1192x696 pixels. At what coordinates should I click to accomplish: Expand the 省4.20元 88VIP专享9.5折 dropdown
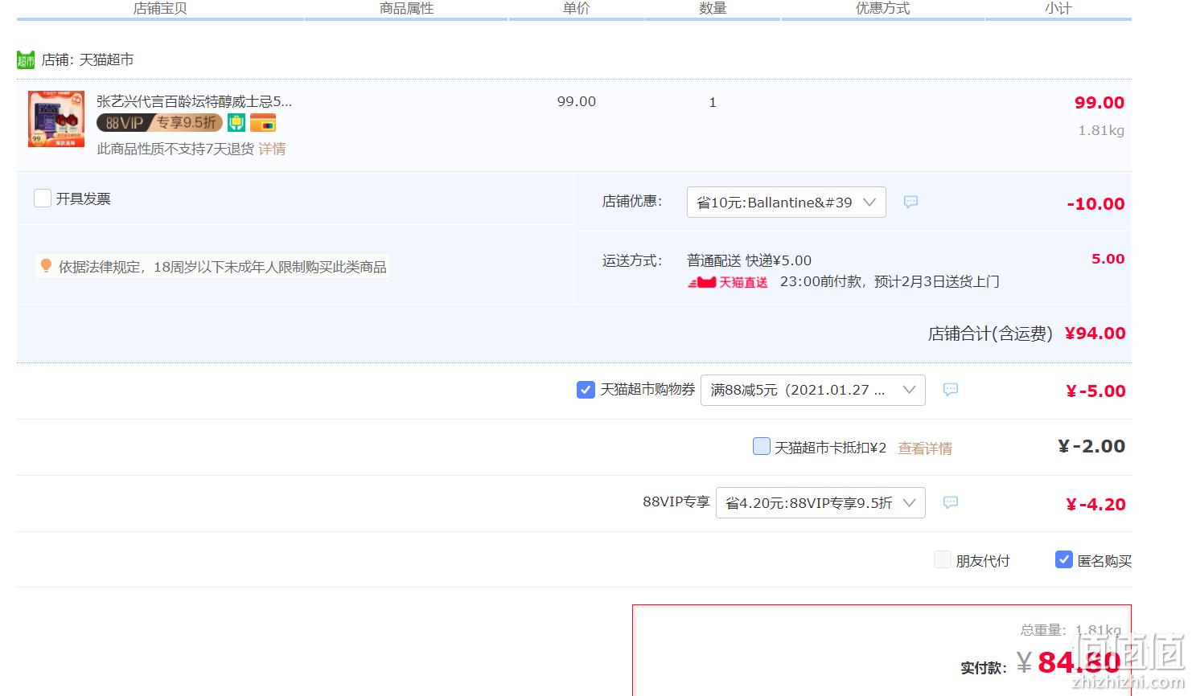click(x=820, y=503)
